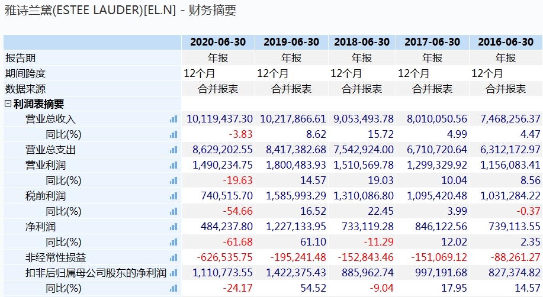
Task: Click the 期间跨度 row label
Action: [25, 73]
